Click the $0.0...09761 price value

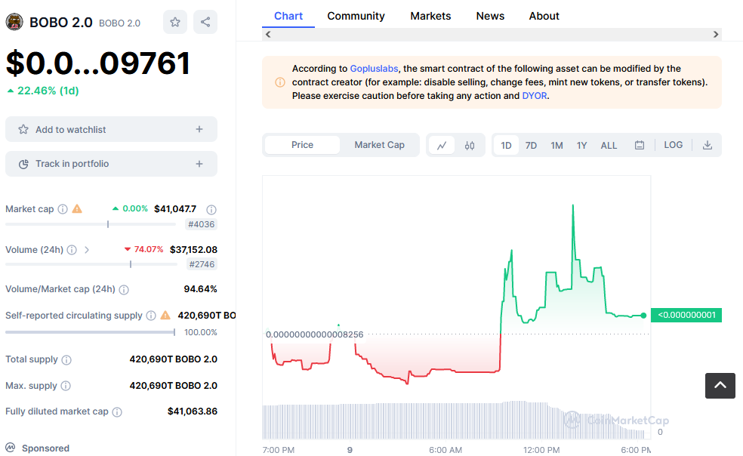[97, 63]
